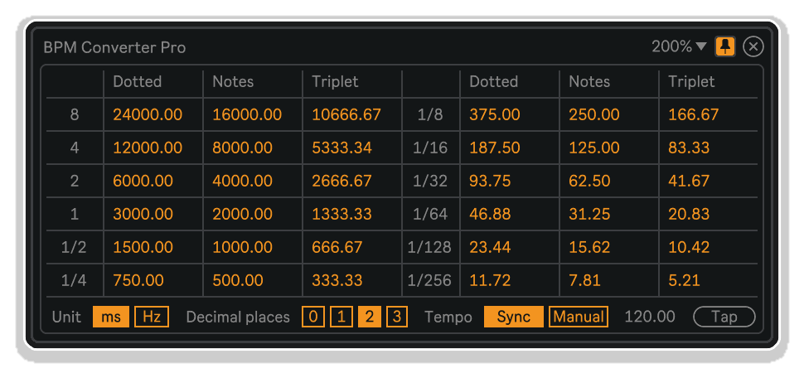Click the 166.67 triplet value
Image resolution: width=804 pixels, height=378 pixels.
[694, 114]
